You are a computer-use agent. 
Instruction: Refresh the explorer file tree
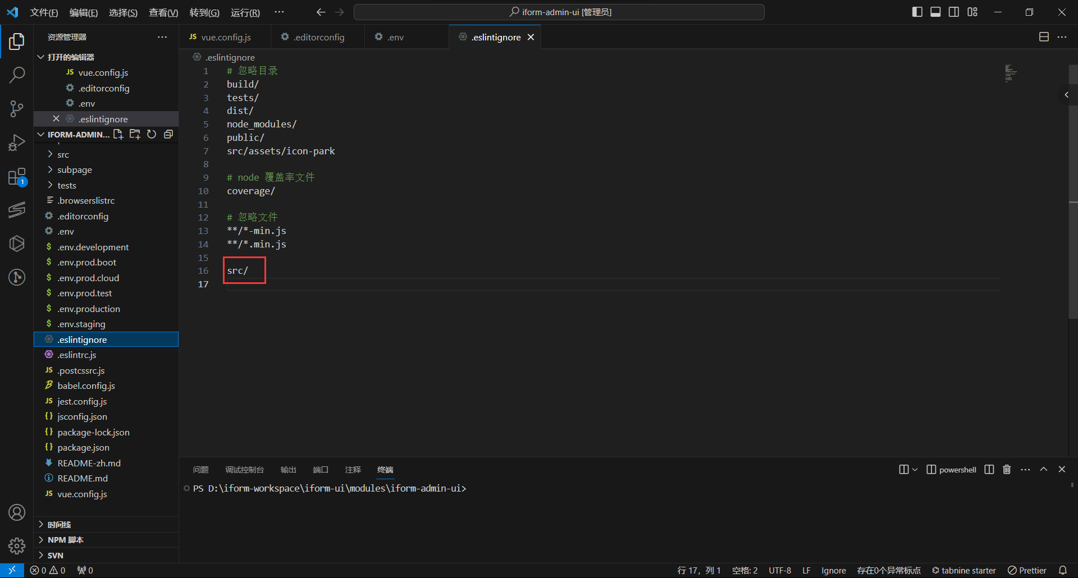click(152, 135)
